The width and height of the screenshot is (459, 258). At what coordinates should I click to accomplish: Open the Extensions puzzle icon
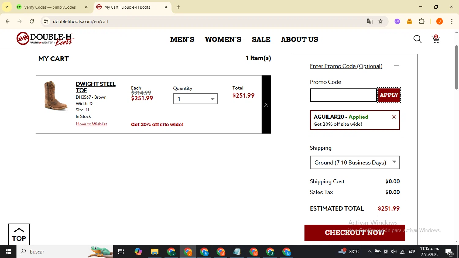point(422,21)
